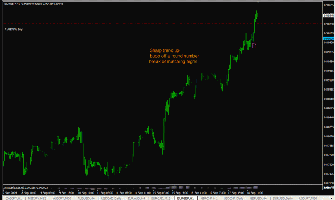Click the EURGBP,H1 chart title quote text
Image resolution: width=335 pixels, height=200 pixels.
(34, 4)
